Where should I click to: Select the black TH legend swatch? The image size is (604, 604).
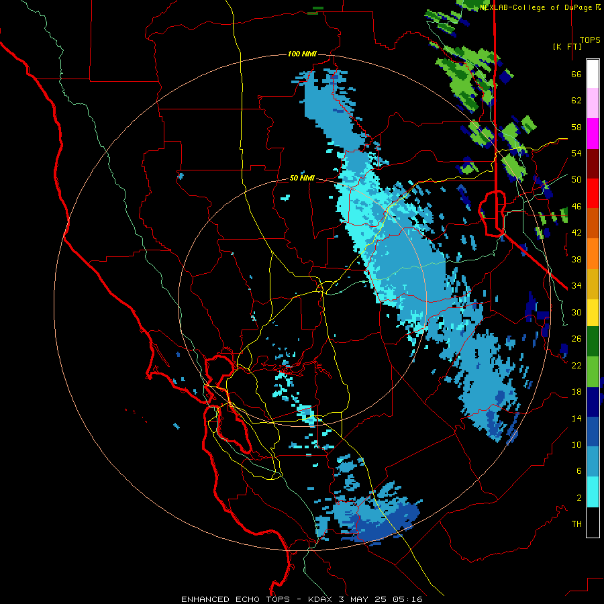tap(593, 522)
